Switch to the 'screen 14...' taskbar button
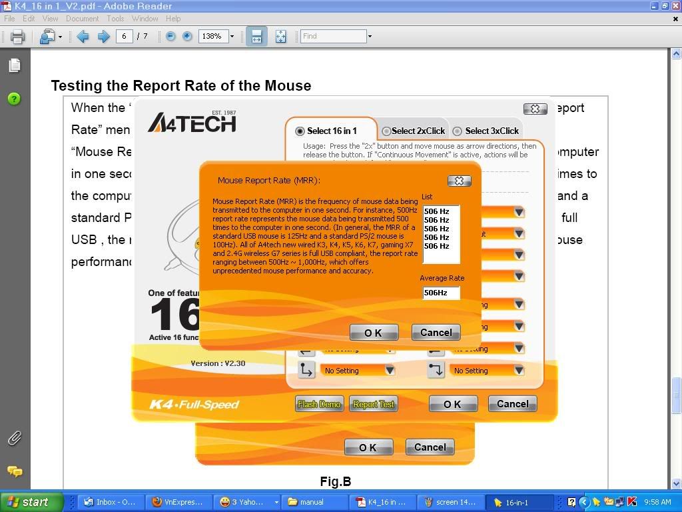This screenshot has width=682, height=512. click(450, 502)
